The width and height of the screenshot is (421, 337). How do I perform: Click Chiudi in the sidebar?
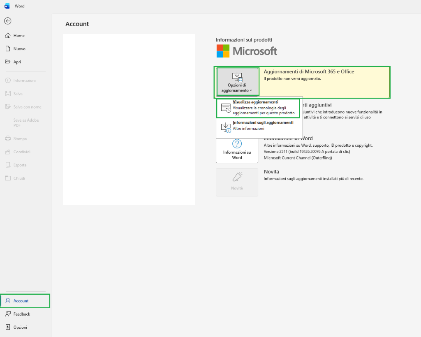click(25, 178)
